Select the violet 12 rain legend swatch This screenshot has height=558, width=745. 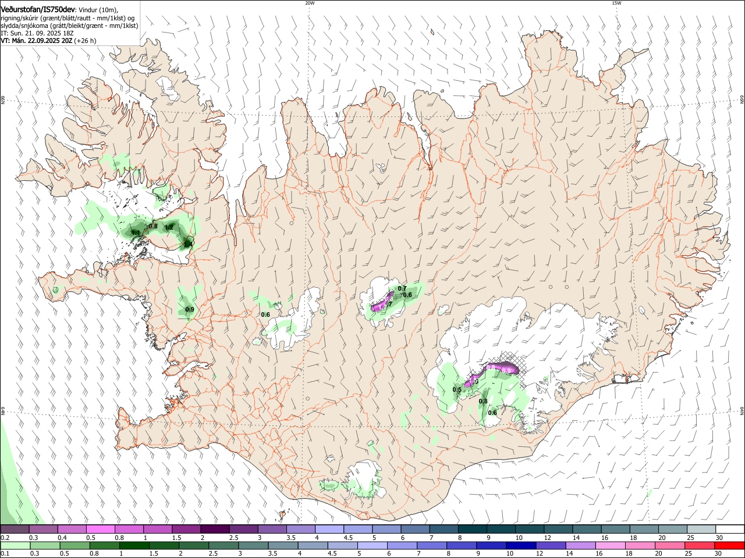click(x=551, y=546)
